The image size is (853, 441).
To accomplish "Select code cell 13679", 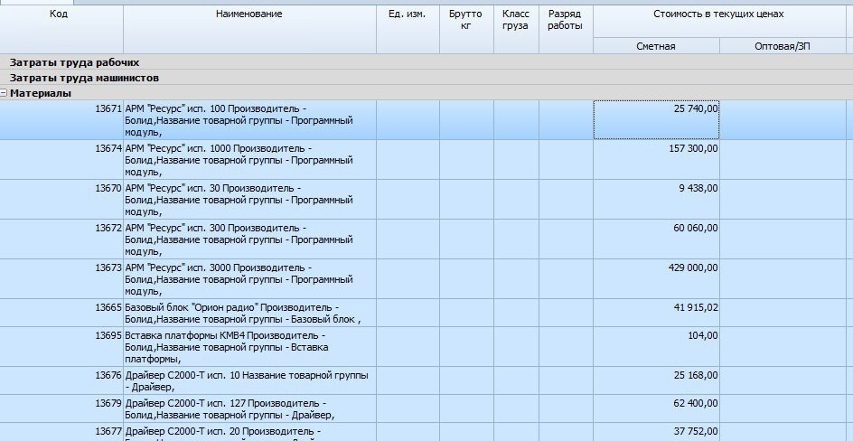I will pos(61,408).
